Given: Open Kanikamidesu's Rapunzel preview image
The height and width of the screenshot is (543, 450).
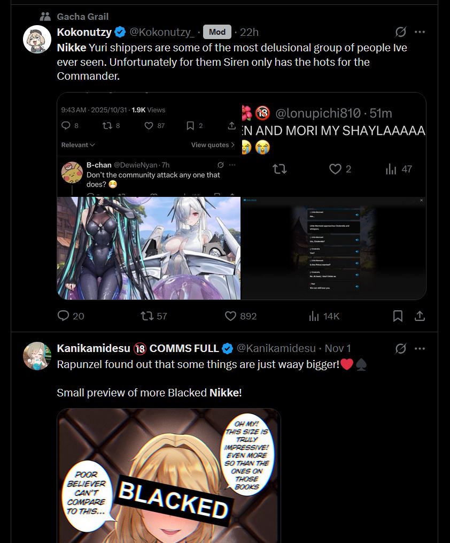Looking at the screenshot, I should [x=169, y=476].
